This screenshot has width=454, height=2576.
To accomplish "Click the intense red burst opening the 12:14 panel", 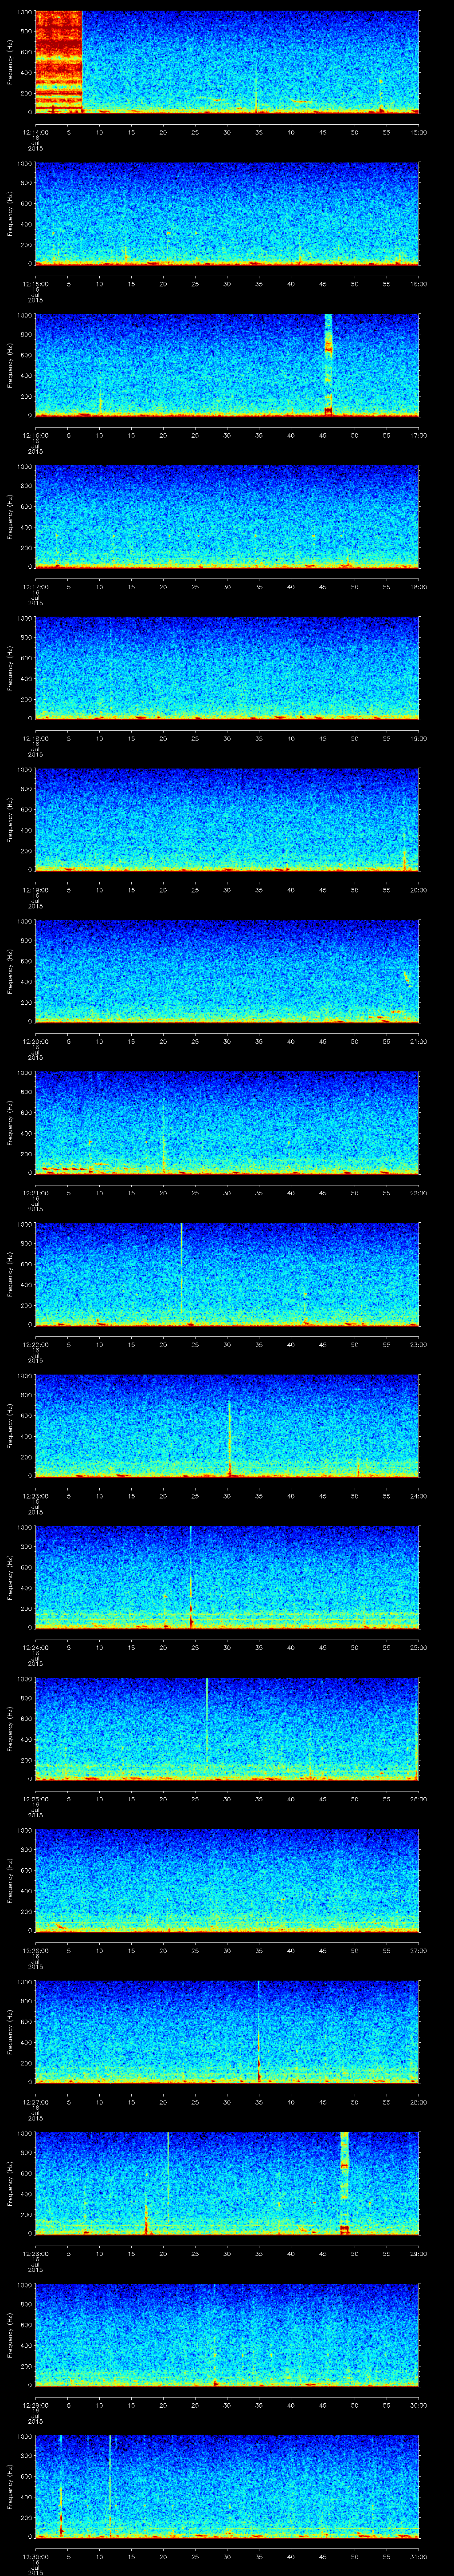I will [58, 62].
